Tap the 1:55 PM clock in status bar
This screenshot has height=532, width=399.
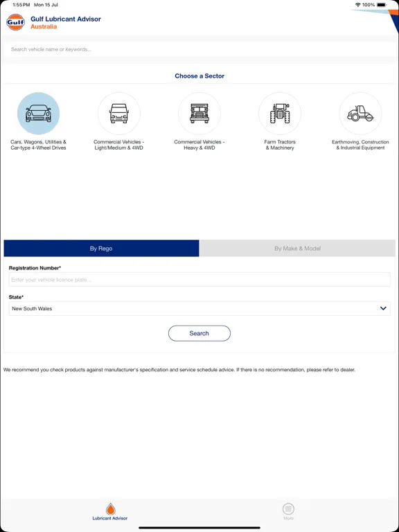click(21, 5)
